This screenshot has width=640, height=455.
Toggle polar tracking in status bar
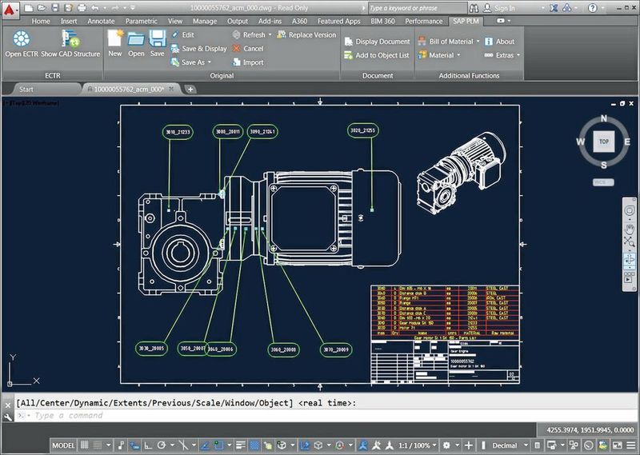coord(162,445)
